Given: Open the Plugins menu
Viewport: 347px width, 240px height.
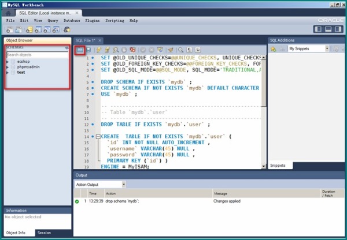Looking at the screenshot, I should coord(93,21).
